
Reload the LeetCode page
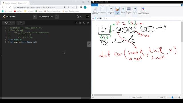pos(10,7)
